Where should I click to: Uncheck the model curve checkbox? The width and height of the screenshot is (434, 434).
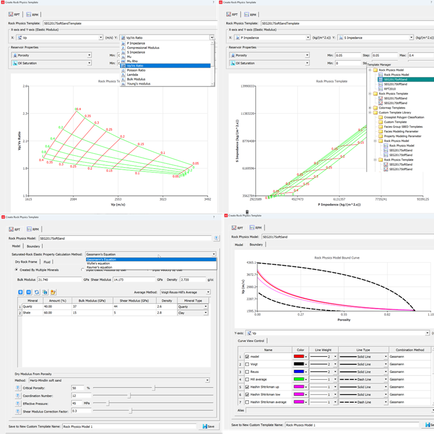click(x=247, y=356)
